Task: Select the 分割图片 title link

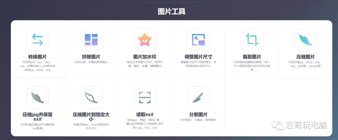Action: click(x=198, y=114)
